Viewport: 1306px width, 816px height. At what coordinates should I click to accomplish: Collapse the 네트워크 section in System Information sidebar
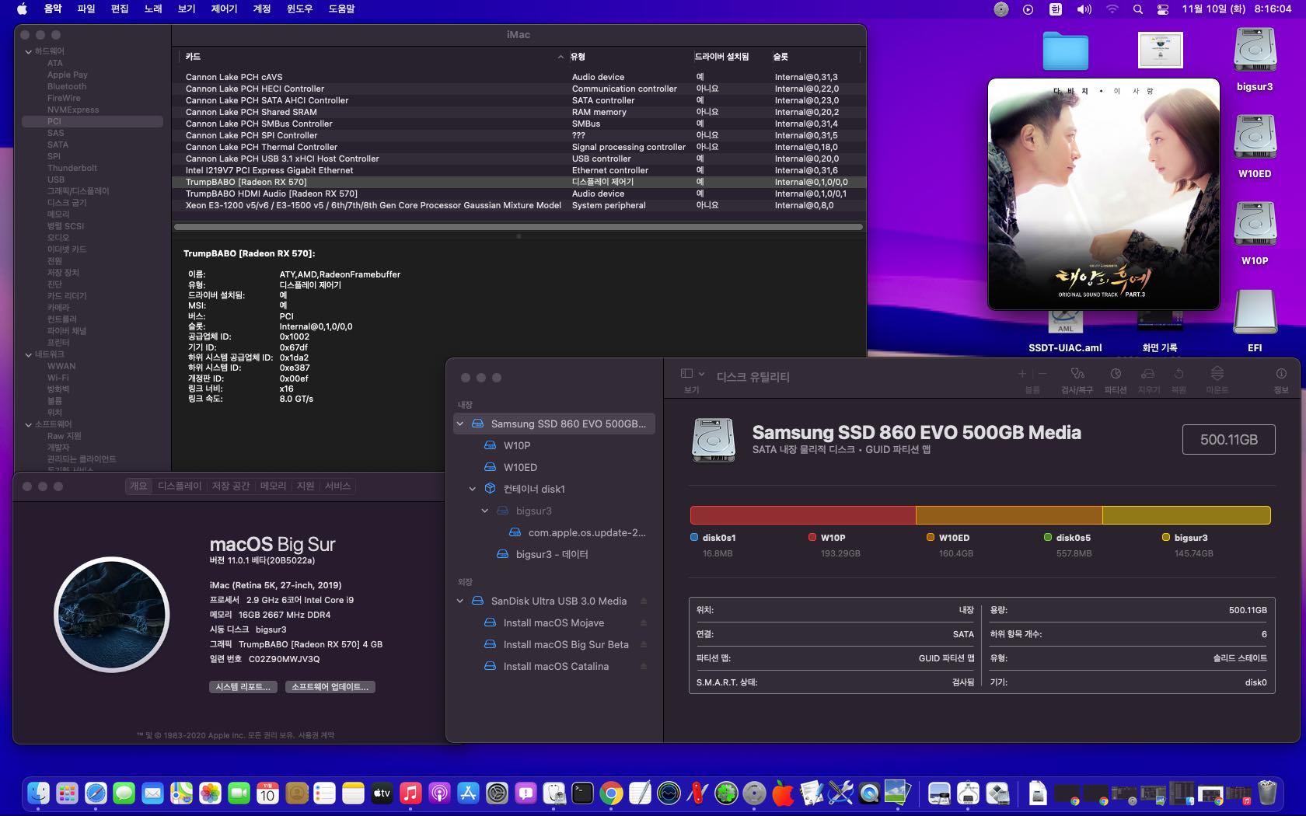coord(29,354)
